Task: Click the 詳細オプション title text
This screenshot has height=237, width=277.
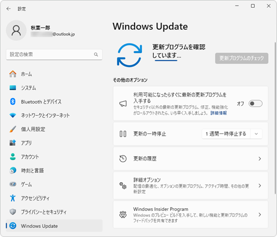Action: [147, 180]
